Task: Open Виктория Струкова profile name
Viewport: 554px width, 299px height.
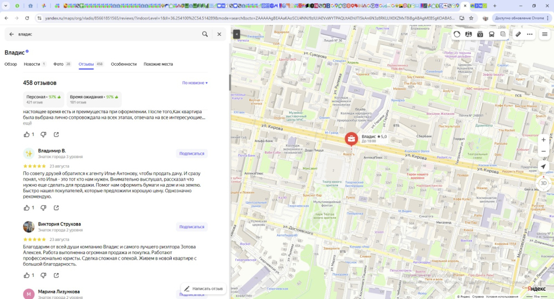Action: pos(59,224)
